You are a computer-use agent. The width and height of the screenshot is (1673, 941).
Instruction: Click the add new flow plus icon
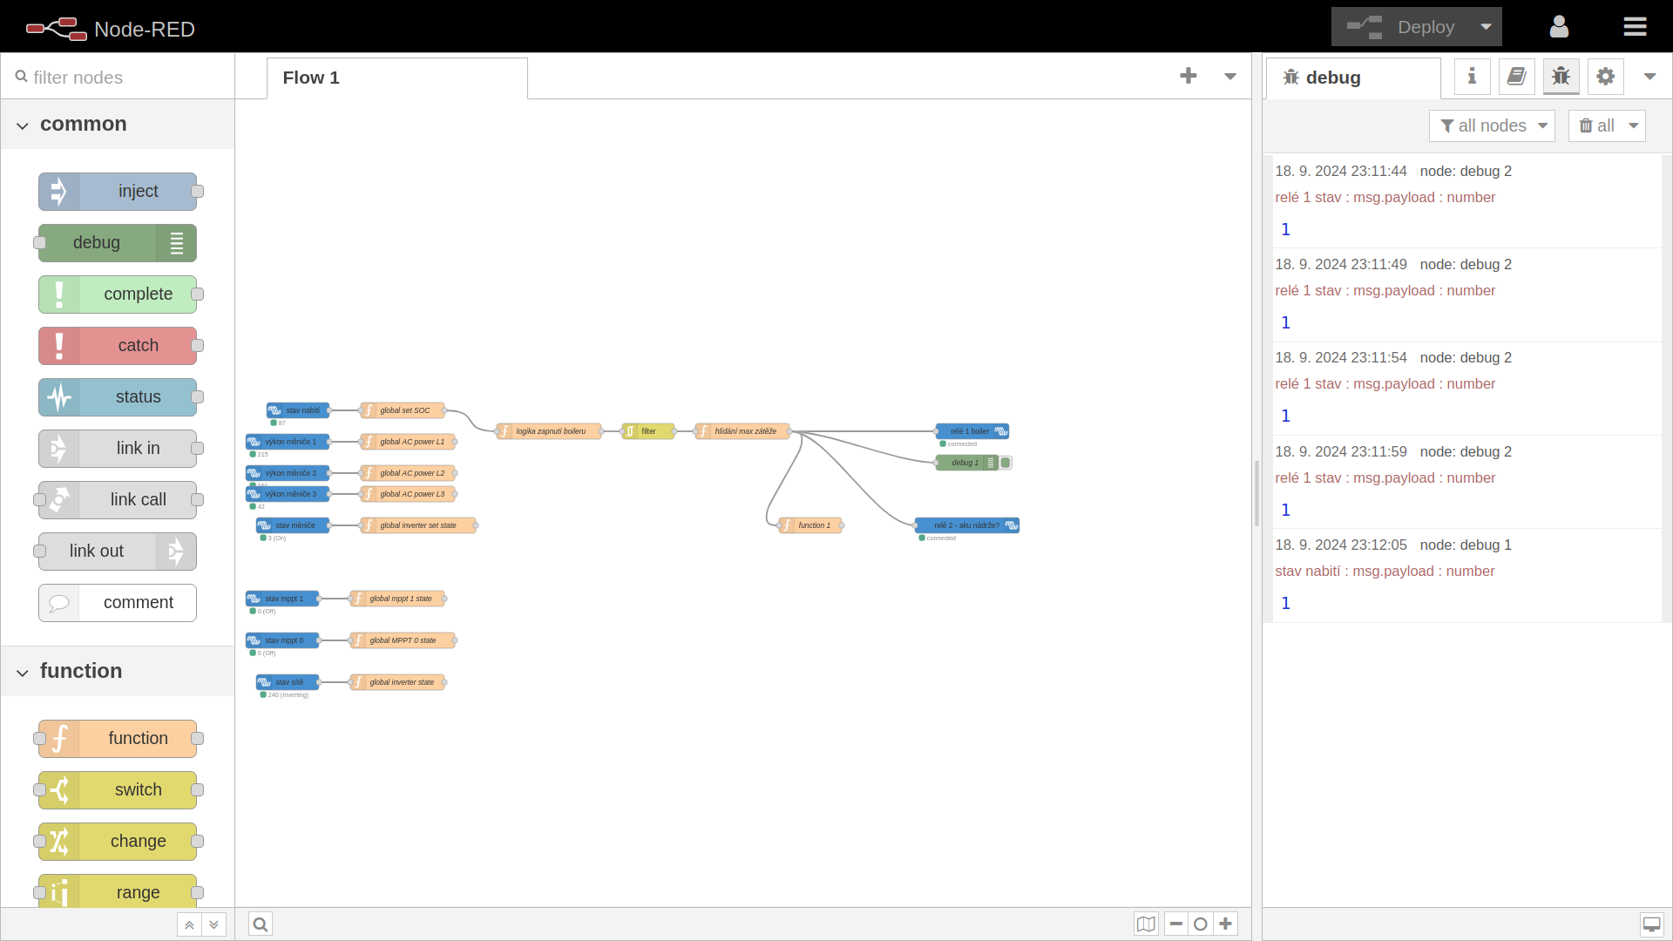1188,76
